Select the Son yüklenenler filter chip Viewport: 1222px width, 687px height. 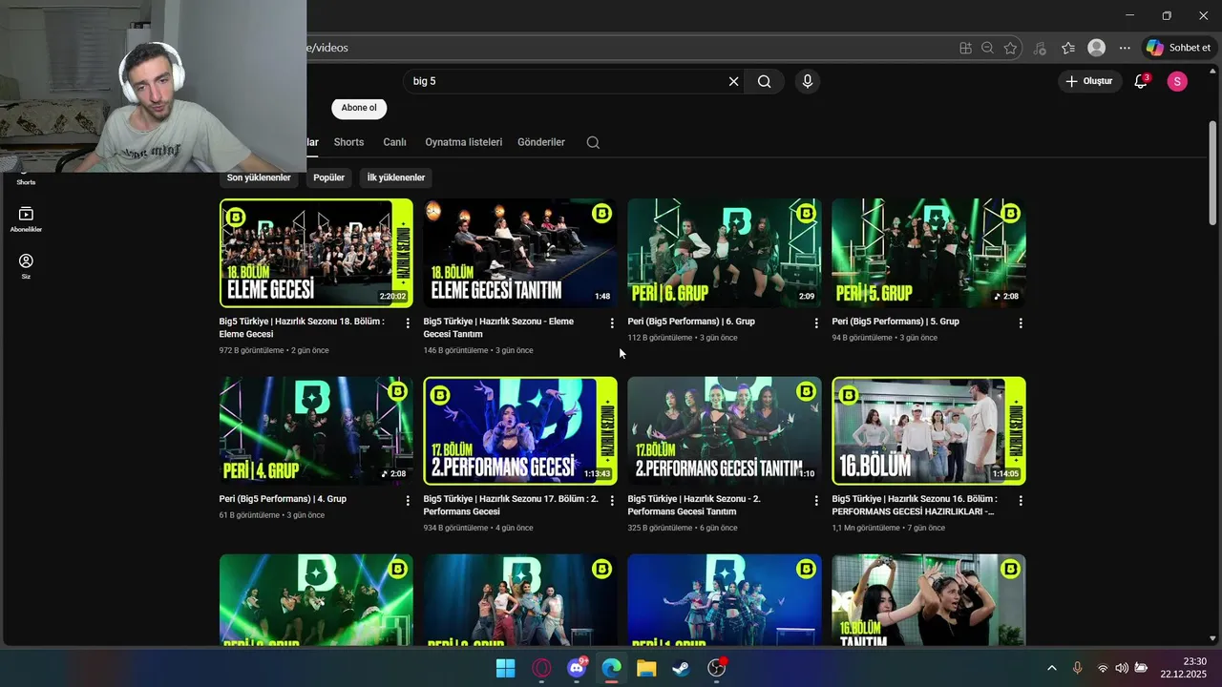[259, 178]
